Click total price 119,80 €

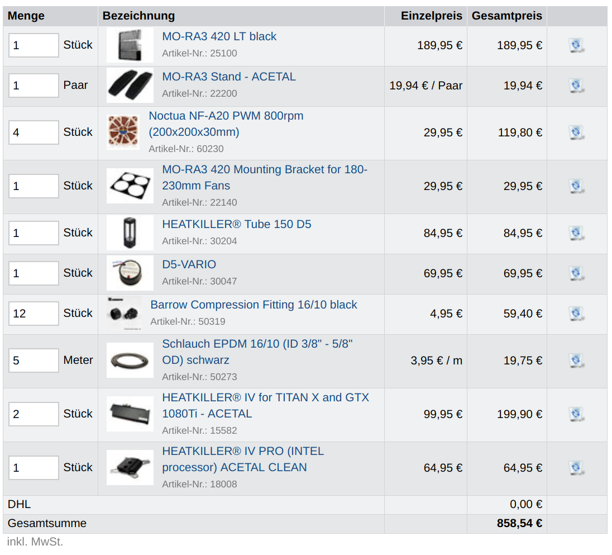(x=520, y=132)
